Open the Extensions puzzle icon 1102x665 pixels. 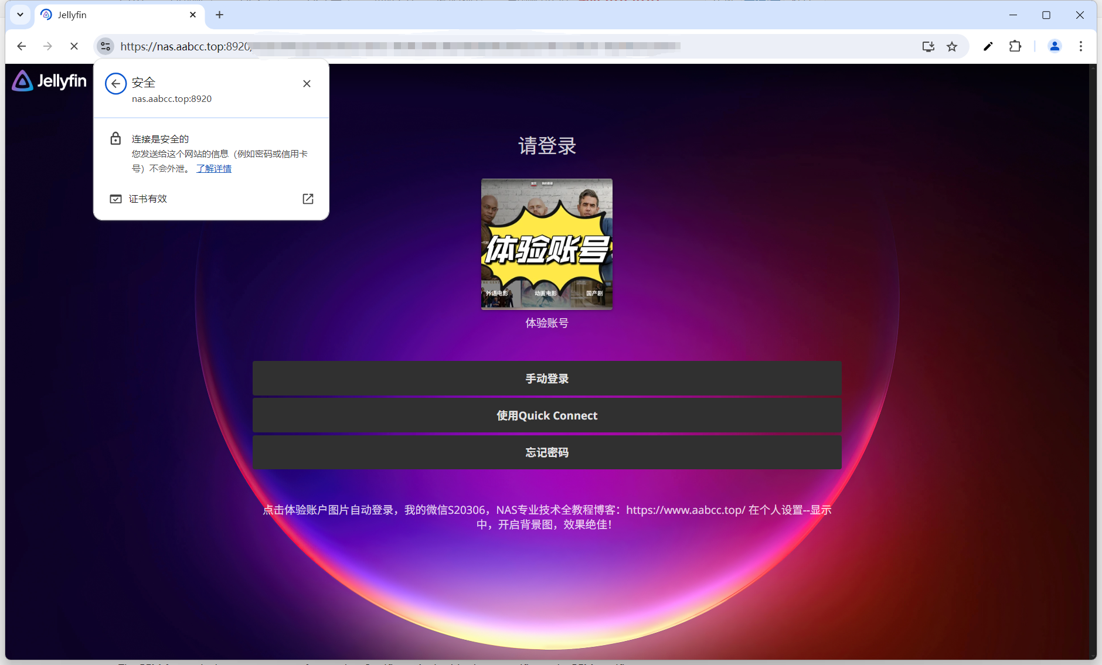pyautogui.click(x=1015, y=46)
